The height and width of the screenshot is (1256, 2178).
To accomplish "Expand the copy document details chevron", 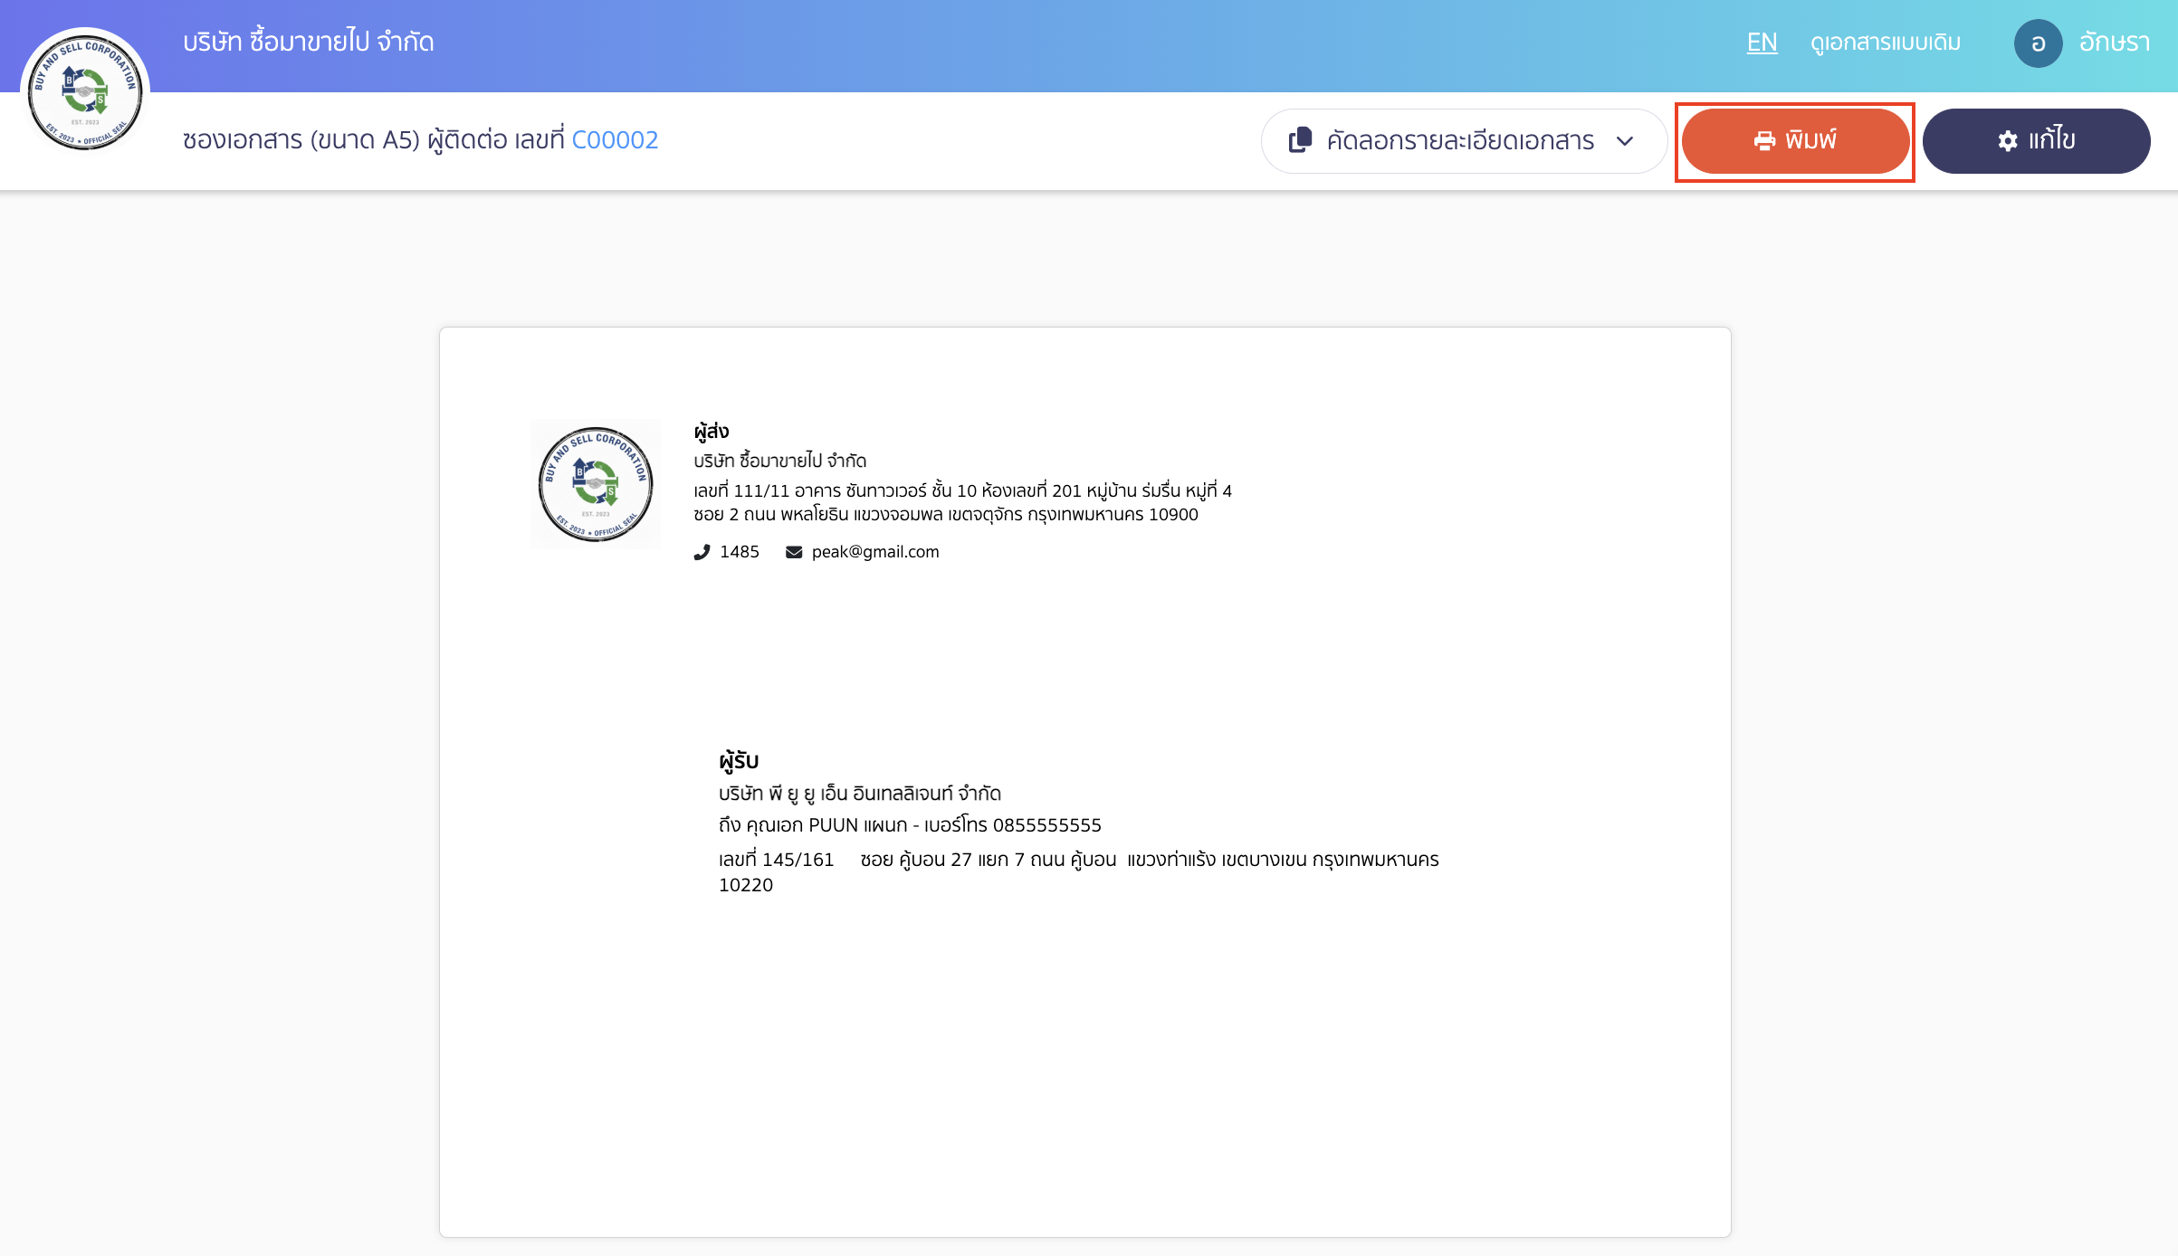I will (1625, 141).
